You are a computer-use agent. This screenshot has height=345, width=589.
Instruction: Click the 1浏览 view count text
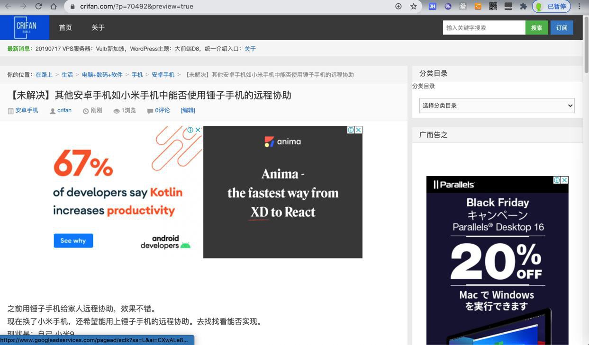pyautogui.click(x=128, y=110)
